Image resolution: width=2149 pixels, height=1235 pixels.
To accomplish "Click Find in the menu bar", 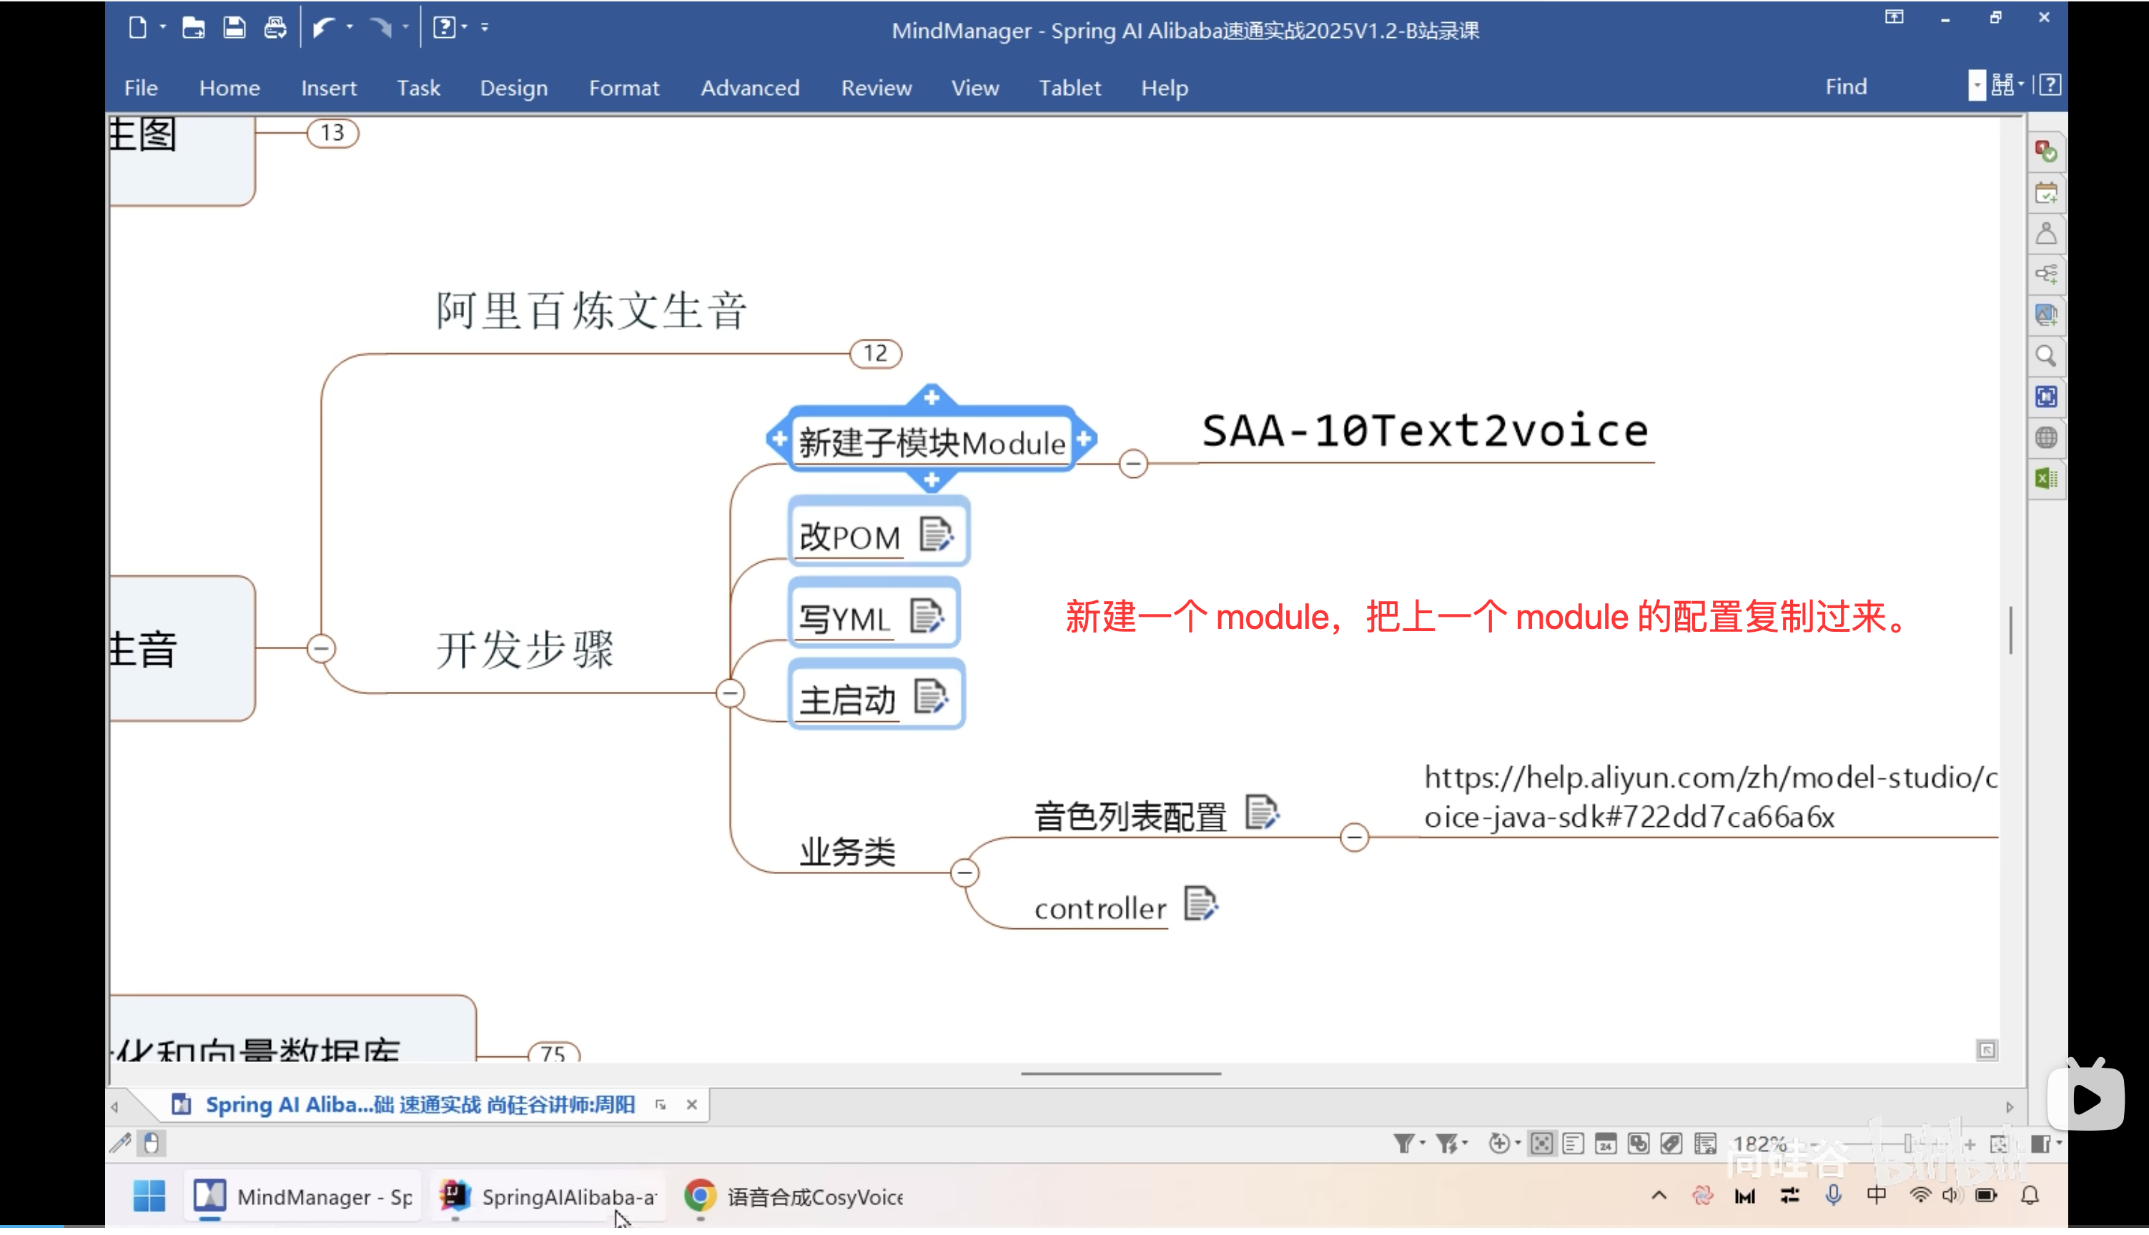I will click(x=1845, y=86).
